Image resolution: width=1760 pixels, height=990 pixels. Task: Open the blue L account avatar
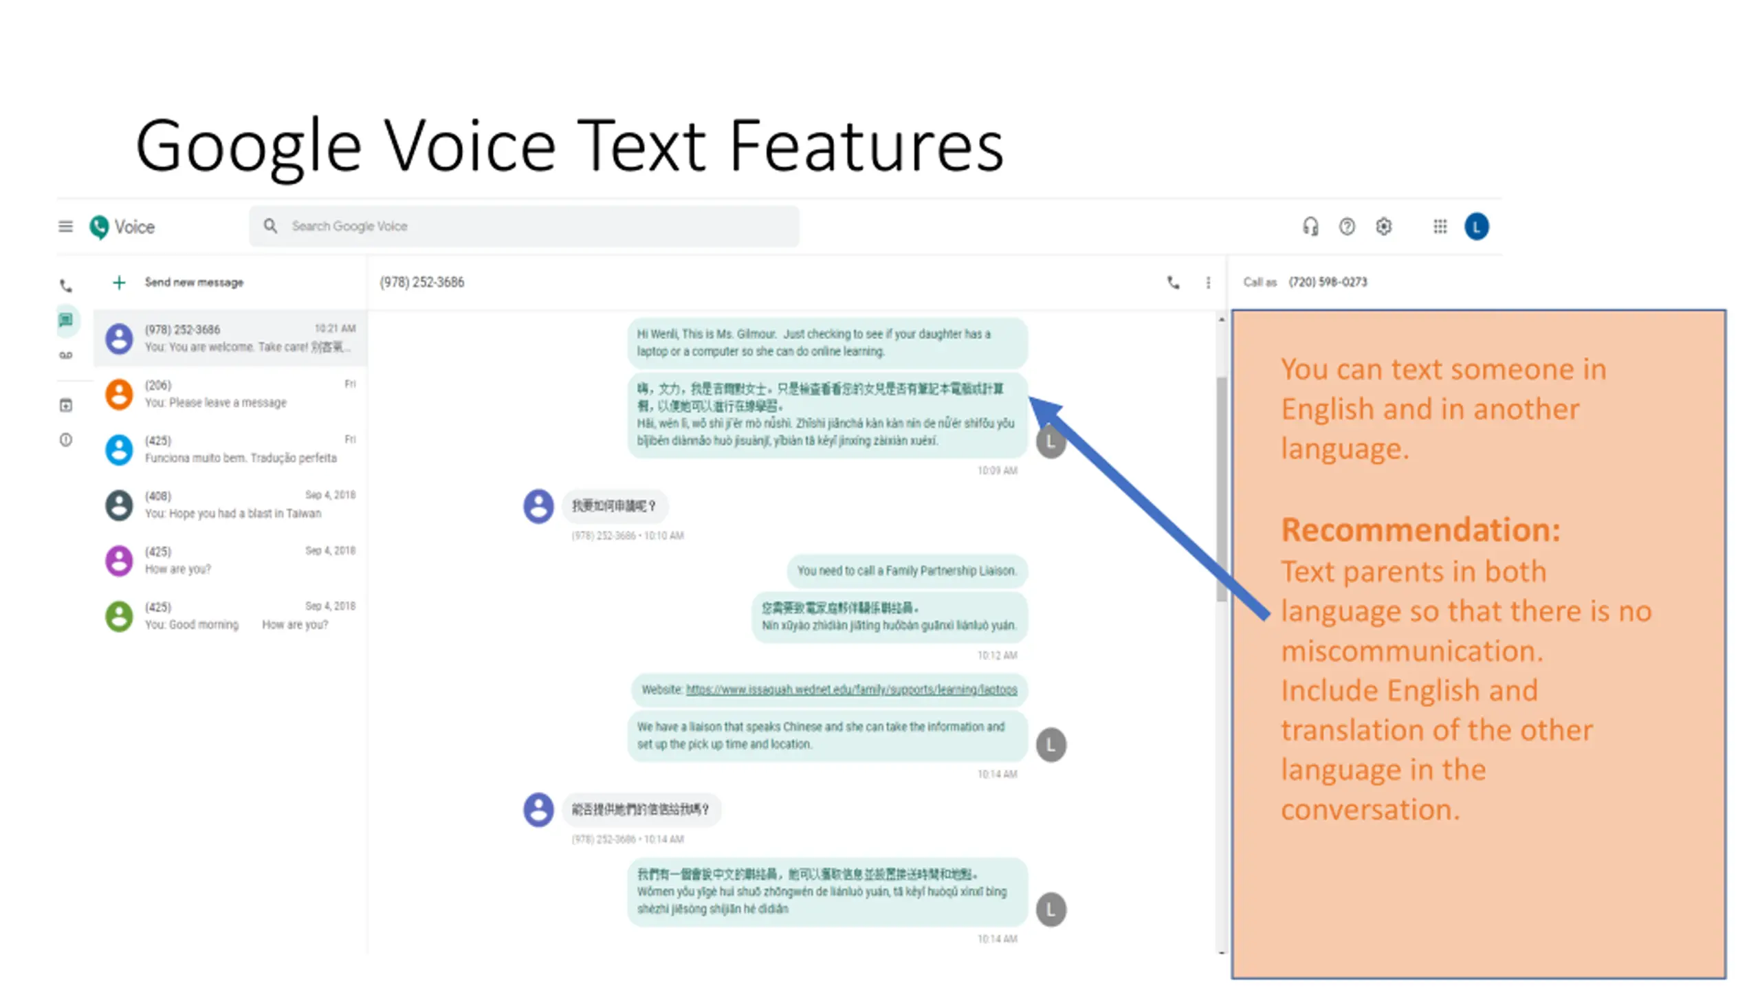pos(1476,226)
